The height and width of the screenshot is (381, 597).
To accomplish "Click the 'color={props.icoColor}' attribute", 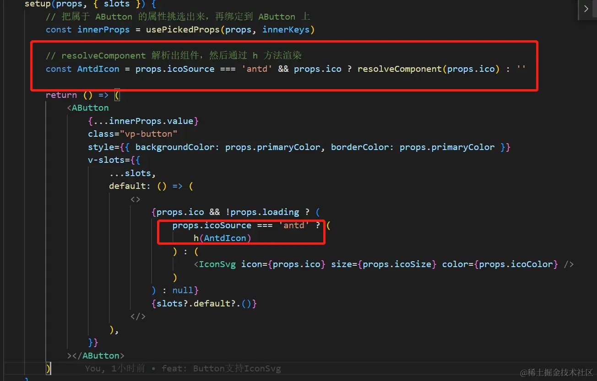I will [499, 264].
